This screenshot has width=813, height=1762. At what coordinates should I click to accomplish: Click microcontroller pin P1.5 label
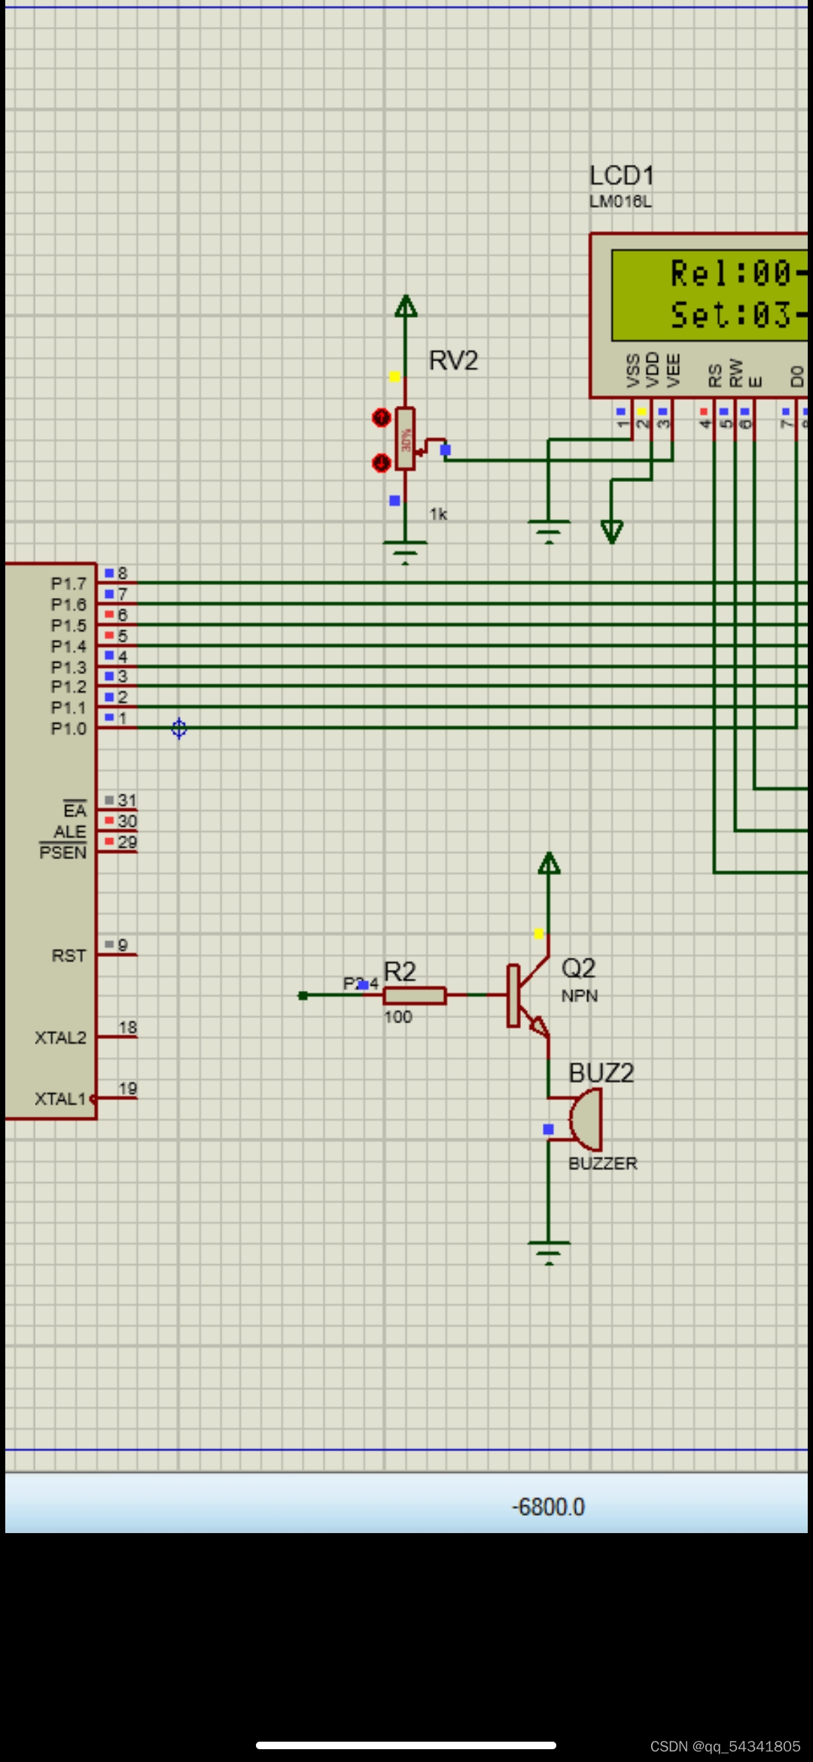click(69, 626)
